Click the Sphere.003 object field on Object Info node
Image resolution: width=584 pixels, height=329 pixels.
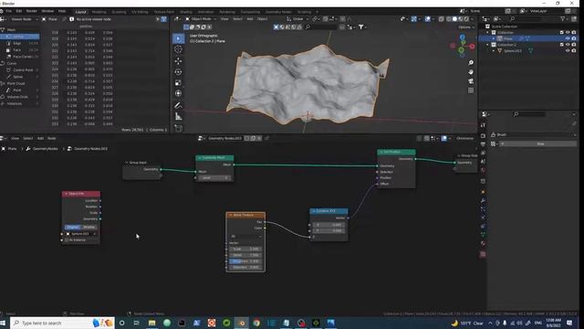(81, 234)
